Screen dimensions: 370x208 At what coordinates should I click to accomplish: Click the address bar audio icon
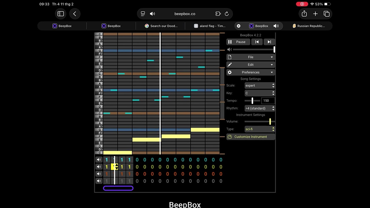[152, 14]
